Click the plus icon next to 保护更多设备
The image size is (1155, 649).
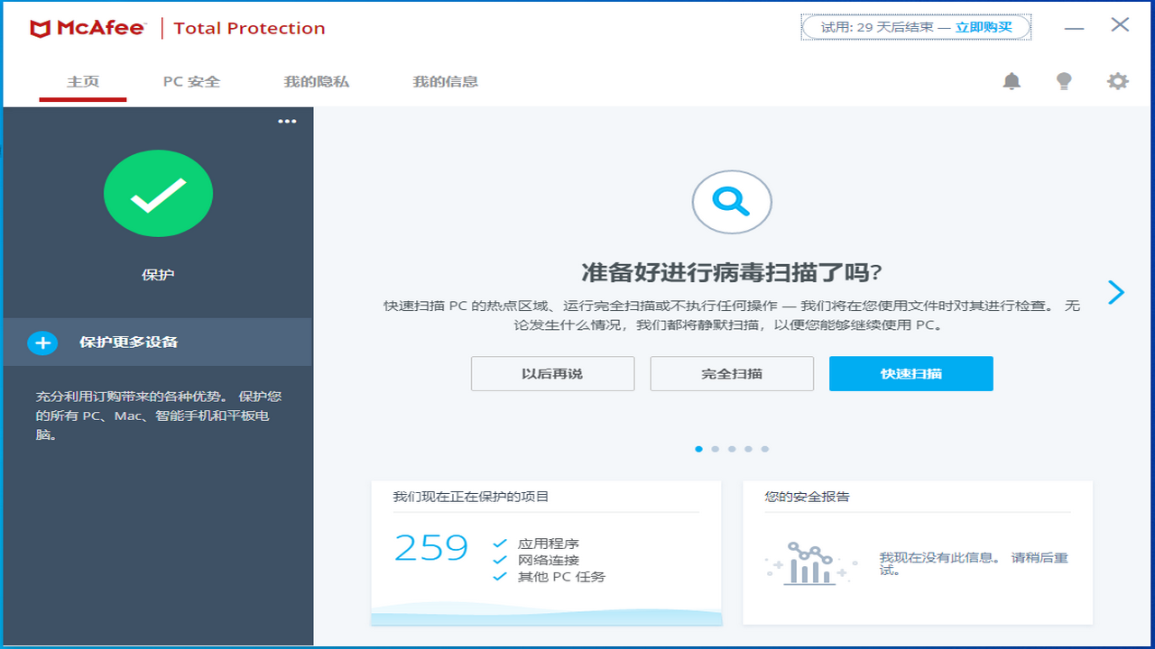coord(42,343)
